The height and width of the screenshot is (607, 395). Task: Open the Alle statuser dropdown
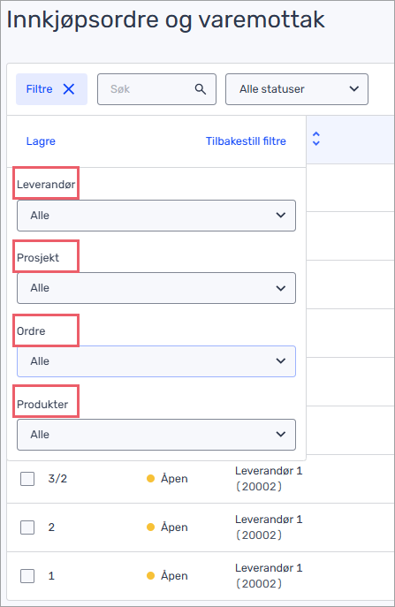click(x=297, y=89)
